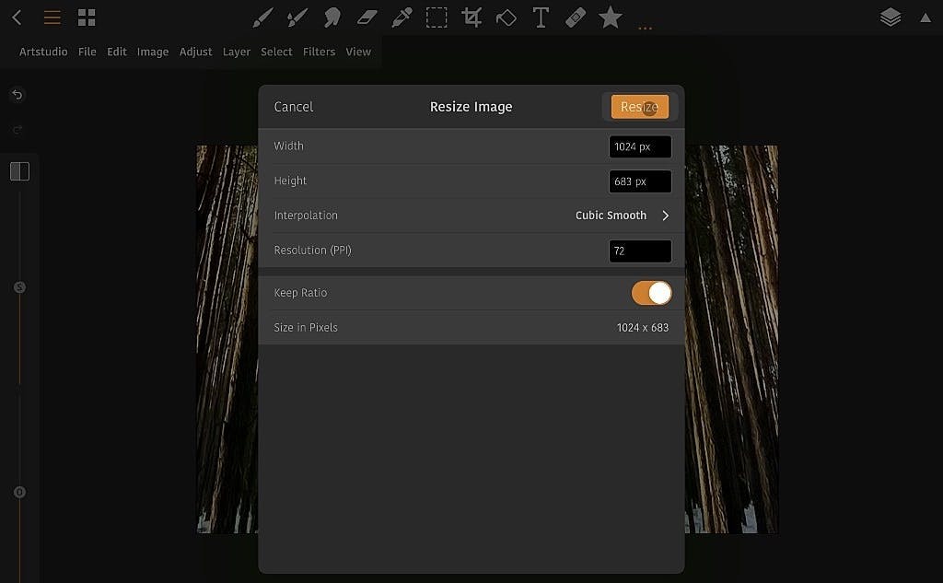This screenshot has height=583, width=943.
Task: Select the Eraser tool
Action: coord(367,17)
